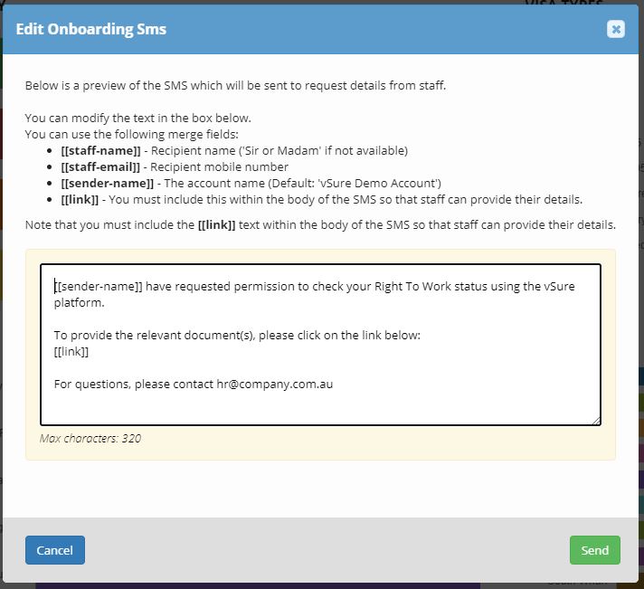The height and width of the screenshot is (589, 644).
Task: Click the Max characters: 320 label
Action: tap(90, 438)
